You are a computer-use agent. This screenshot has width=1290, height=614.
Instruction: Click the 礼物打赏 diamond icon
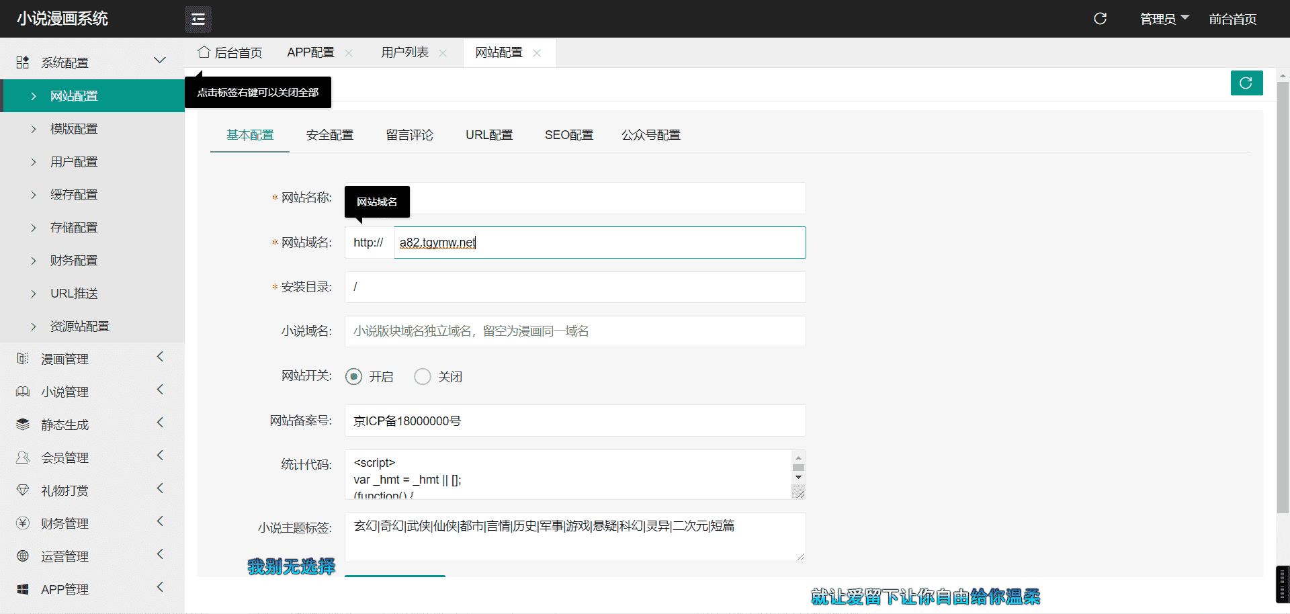pos(23,490)
